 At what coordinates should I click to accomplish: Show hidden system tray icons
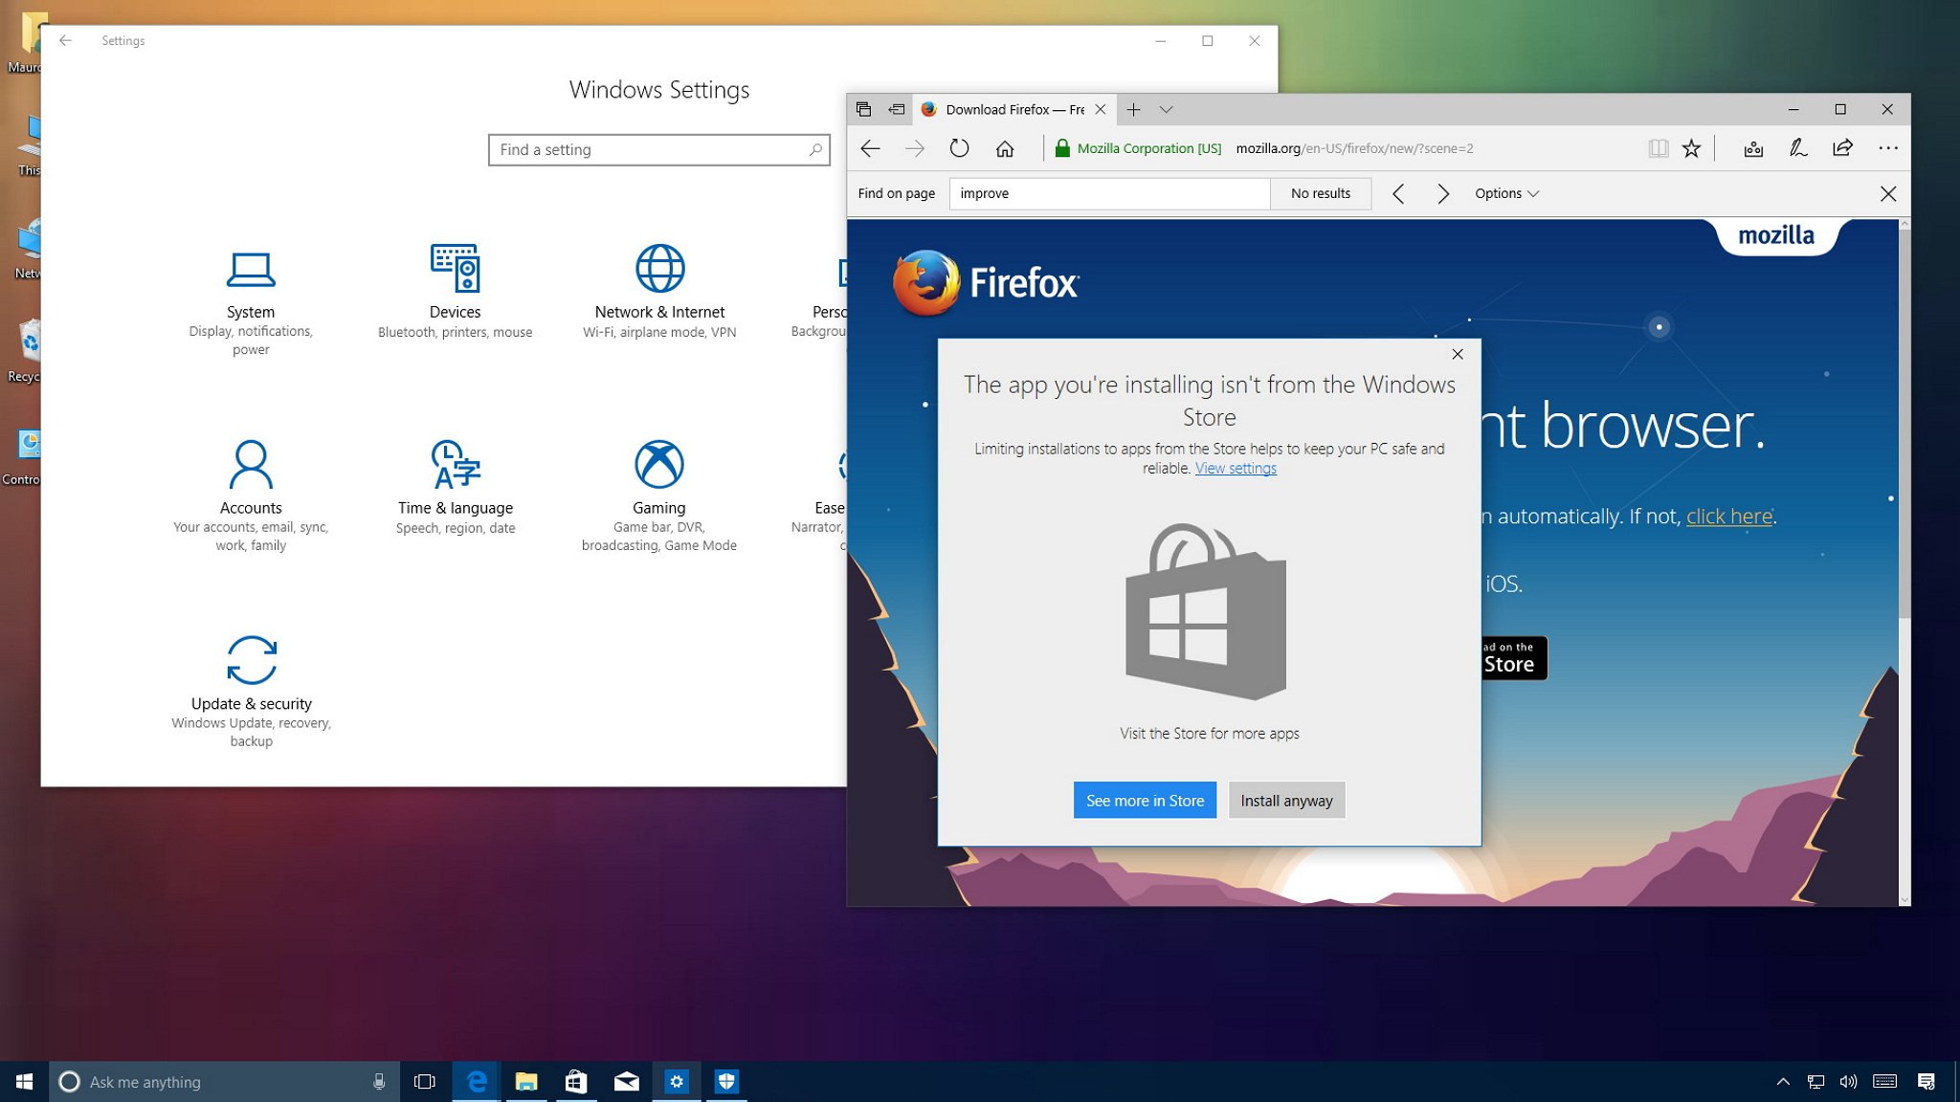(x=1783, y=1082)
